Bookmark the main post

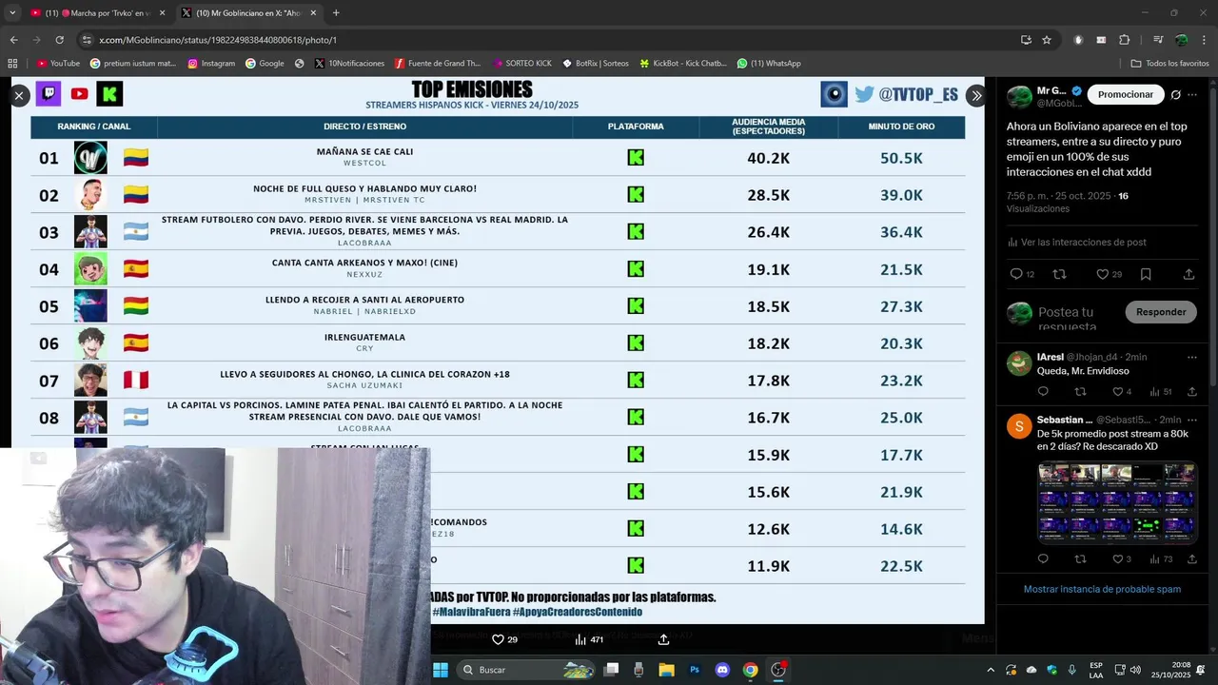[1146, 274]
